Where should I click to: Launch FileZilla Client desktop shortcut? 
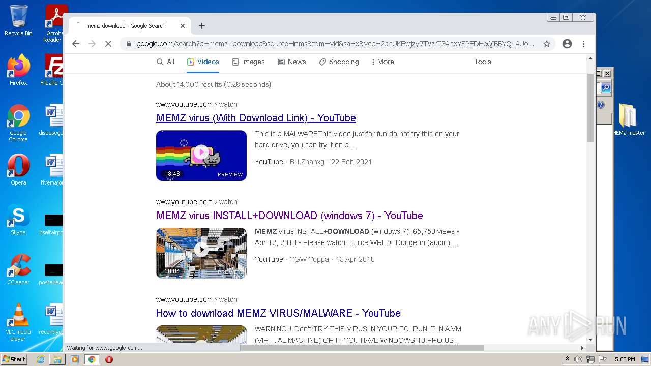[x=53, y=70]
